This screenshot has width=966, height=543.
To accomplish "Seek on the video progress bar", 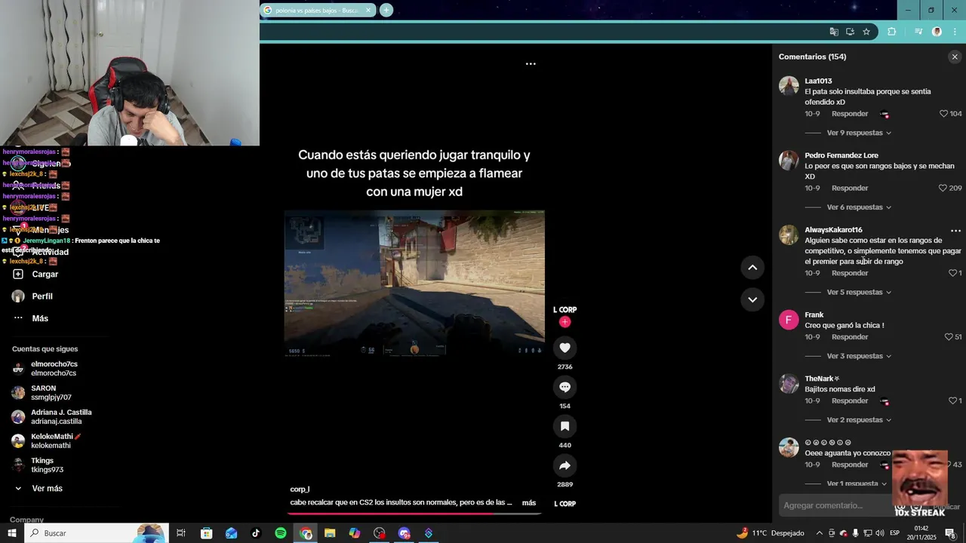I will point(415,514).
